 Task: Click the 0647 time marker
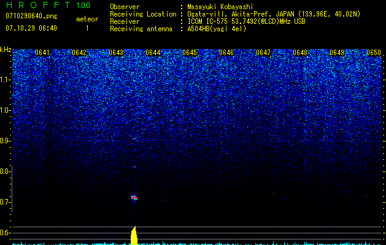(263, 53)
